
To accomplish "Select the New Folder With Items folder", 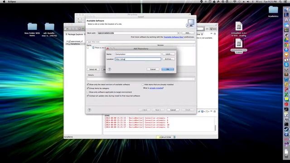I will 32,29.
